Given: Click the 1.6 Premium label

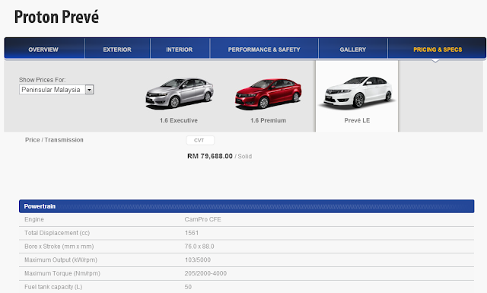Looking at the screenshot, I should [x=269, y=120].
